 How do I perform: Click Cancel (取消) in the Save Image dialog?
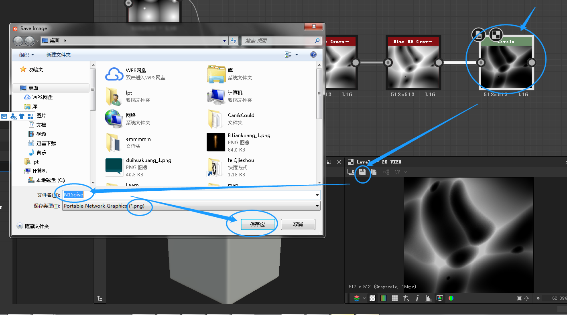[298, 224]
